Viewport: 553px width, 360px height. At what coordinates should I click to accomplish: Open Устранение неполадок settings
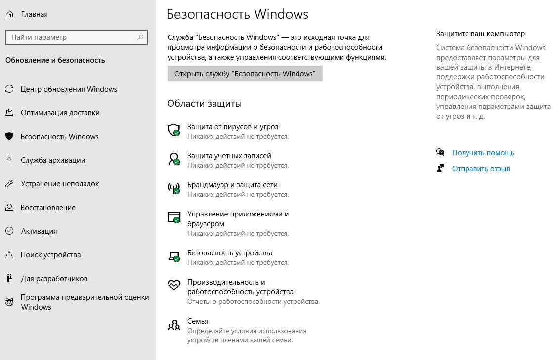point(60,184)
